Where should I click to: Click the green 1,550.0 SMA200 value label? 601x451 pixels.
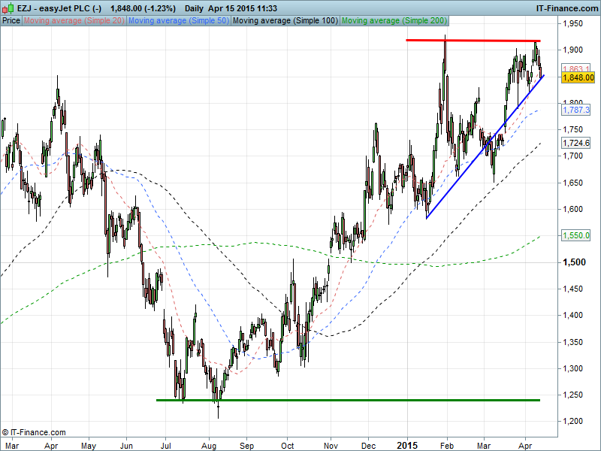(x=577, y=235)
